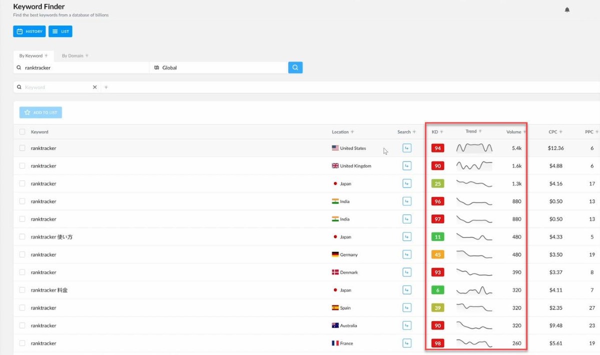Click the $12.36 CPC value

click(x=555, y=148)
